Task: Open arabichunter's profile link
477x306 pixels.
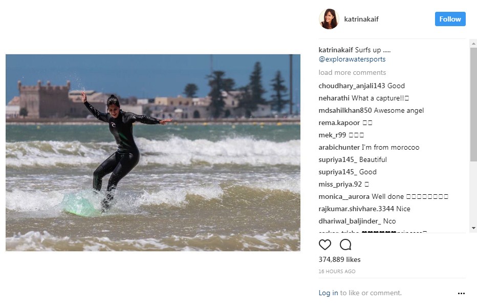Action: (339, 147)
